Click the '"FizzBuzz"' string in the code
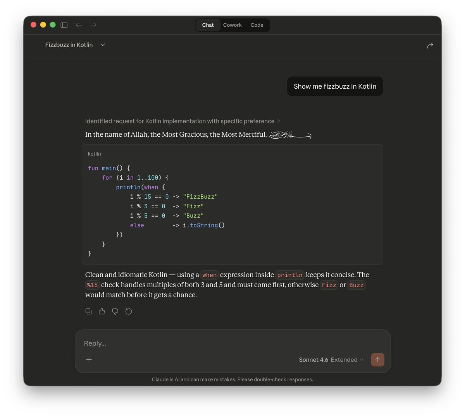 pyautogui.click(x=200, y=197)
